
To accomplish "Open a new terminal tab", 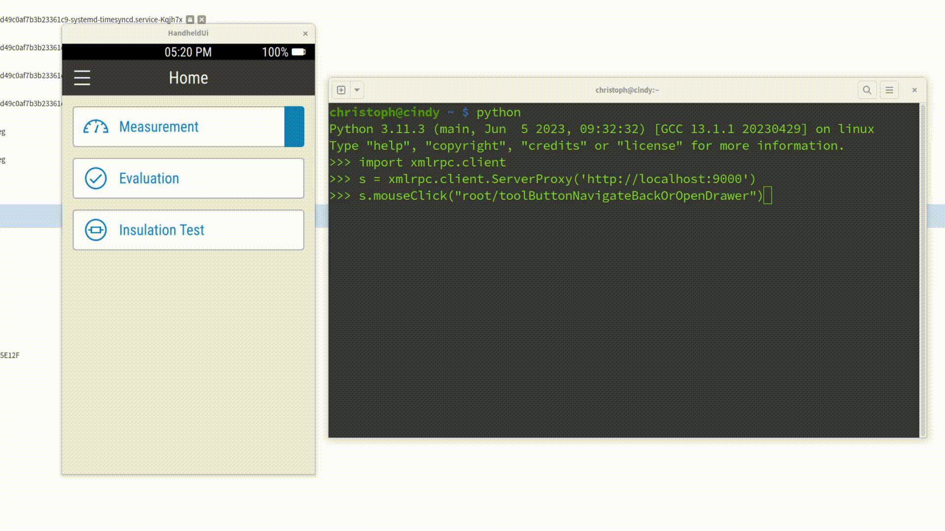I will tap(341, 90).
